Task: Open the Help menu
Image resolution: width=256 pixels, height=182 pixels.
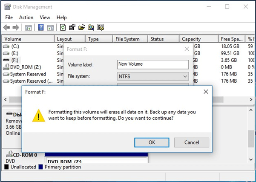Action: (62, 17)
